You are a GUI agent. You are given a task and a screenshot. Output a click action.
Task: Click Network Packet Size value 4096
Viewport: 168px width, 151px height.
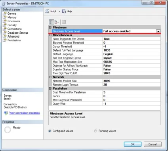click(x=107, y=81)
